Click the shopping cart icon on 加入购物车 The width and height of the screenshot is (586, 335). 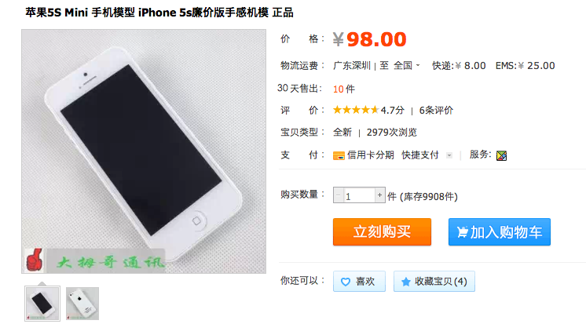coord(463,232)
